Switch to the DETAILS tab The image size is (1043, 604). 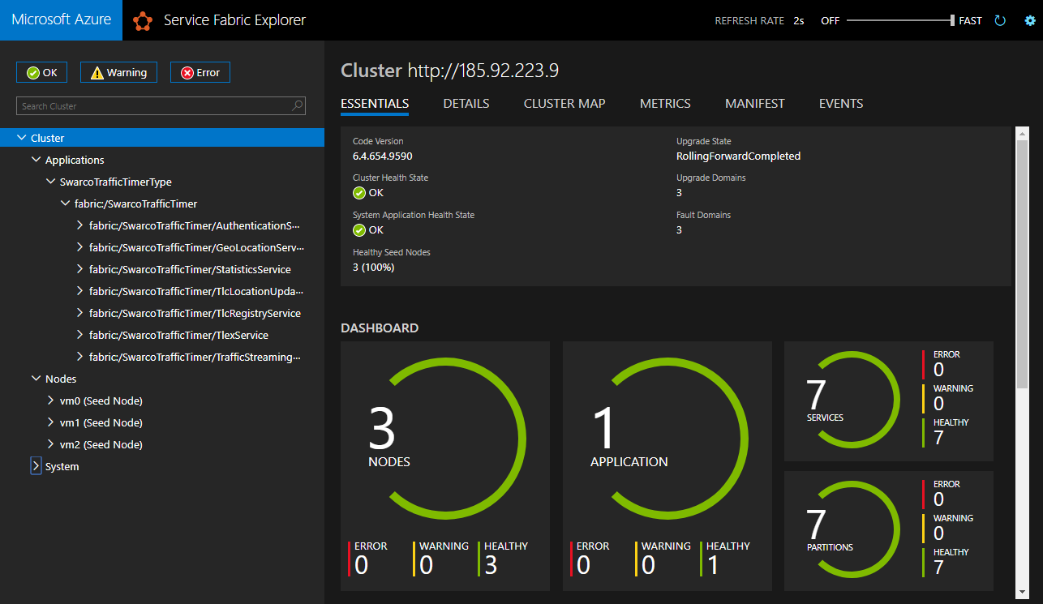[x=466, y=104]
